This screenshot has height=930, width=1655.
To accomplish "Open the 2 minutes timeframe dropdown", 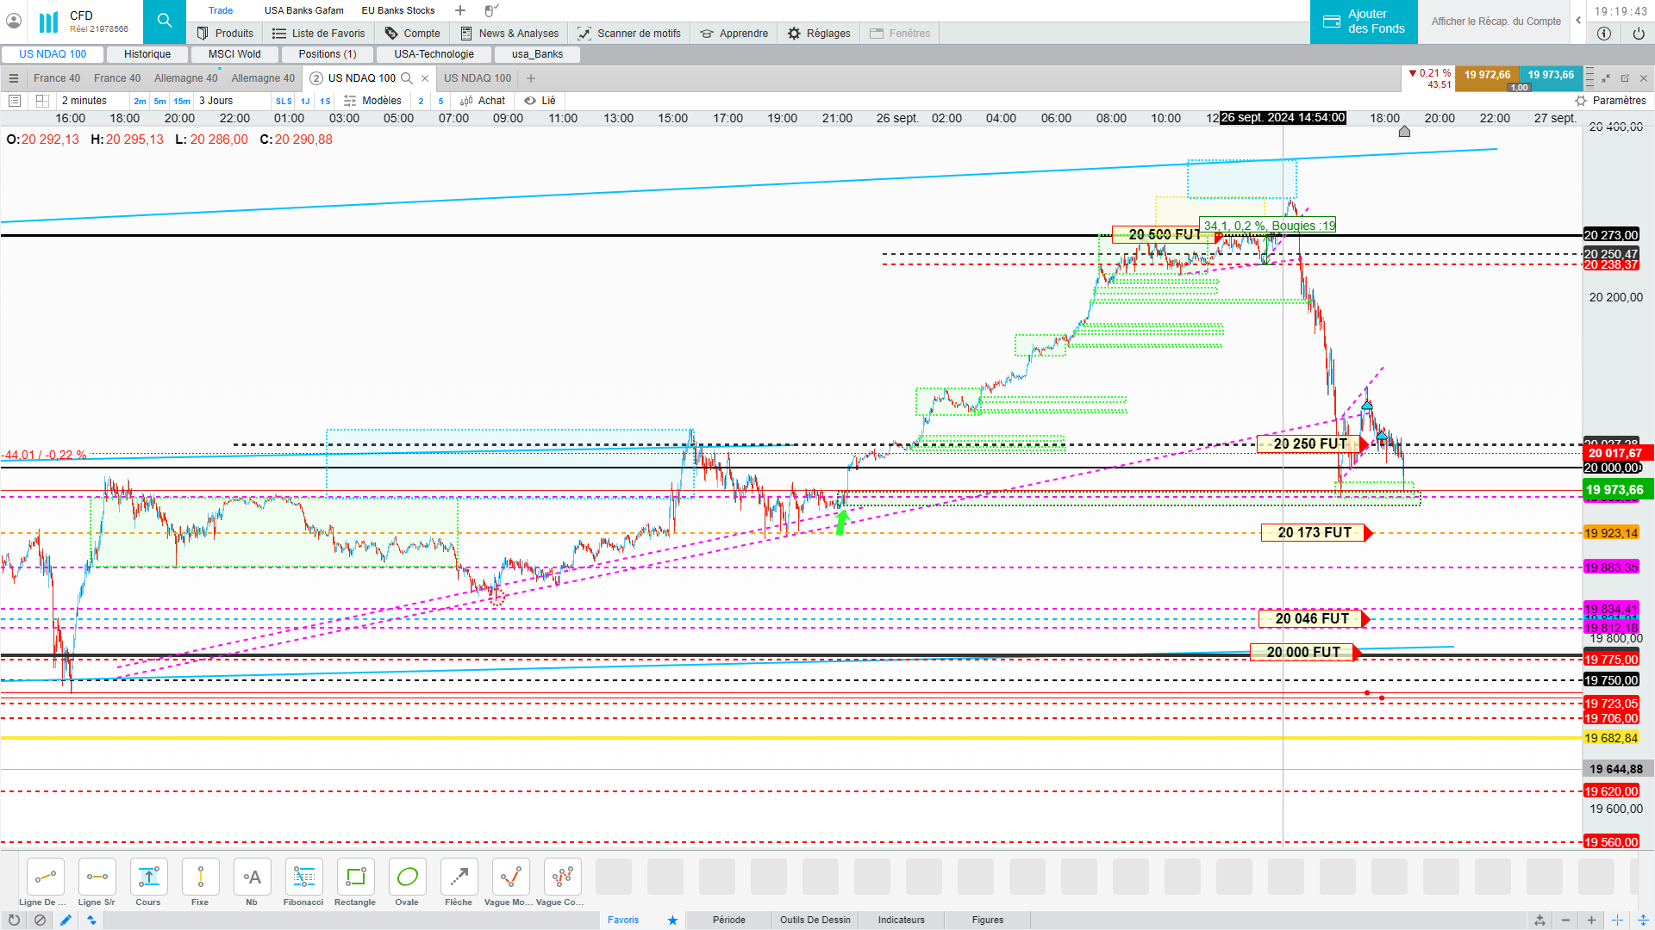I will tap(84, 101).
